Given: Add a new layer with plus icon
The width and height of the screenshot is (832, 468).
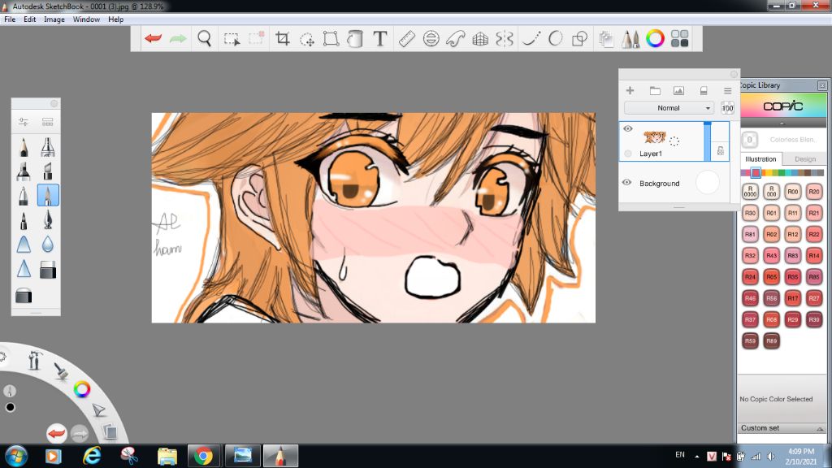Looking at the screenshot, I should point(630,91).
